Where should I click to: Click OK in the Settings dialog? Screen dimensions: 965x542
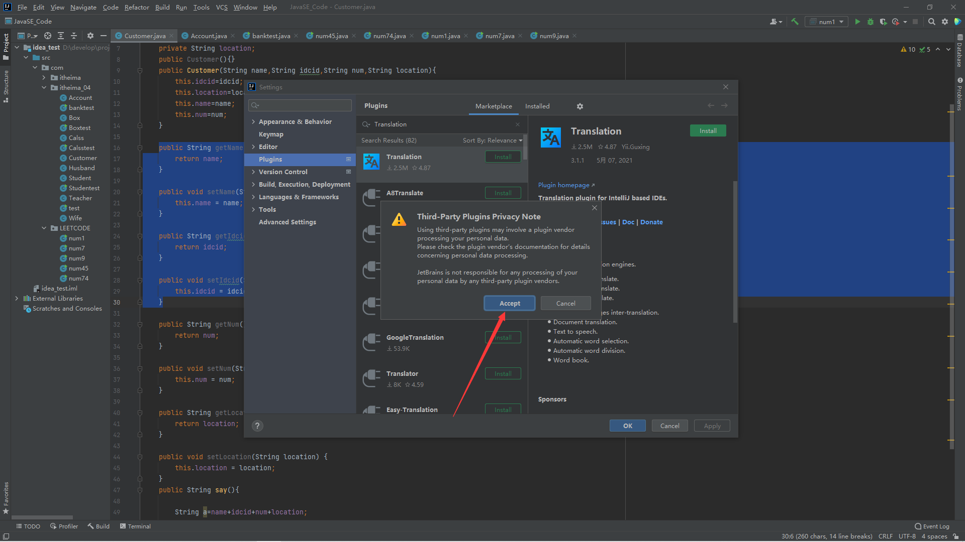pyautogui.click(x=628, y=426)
